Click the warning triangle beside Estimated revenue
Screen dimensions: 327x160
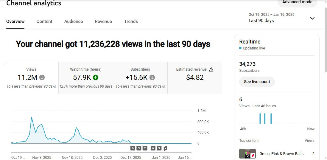(x=211, y=69)
